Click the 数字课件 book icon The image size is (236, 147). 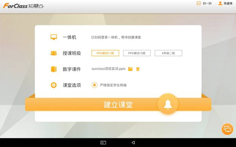(x=54, y=69)
